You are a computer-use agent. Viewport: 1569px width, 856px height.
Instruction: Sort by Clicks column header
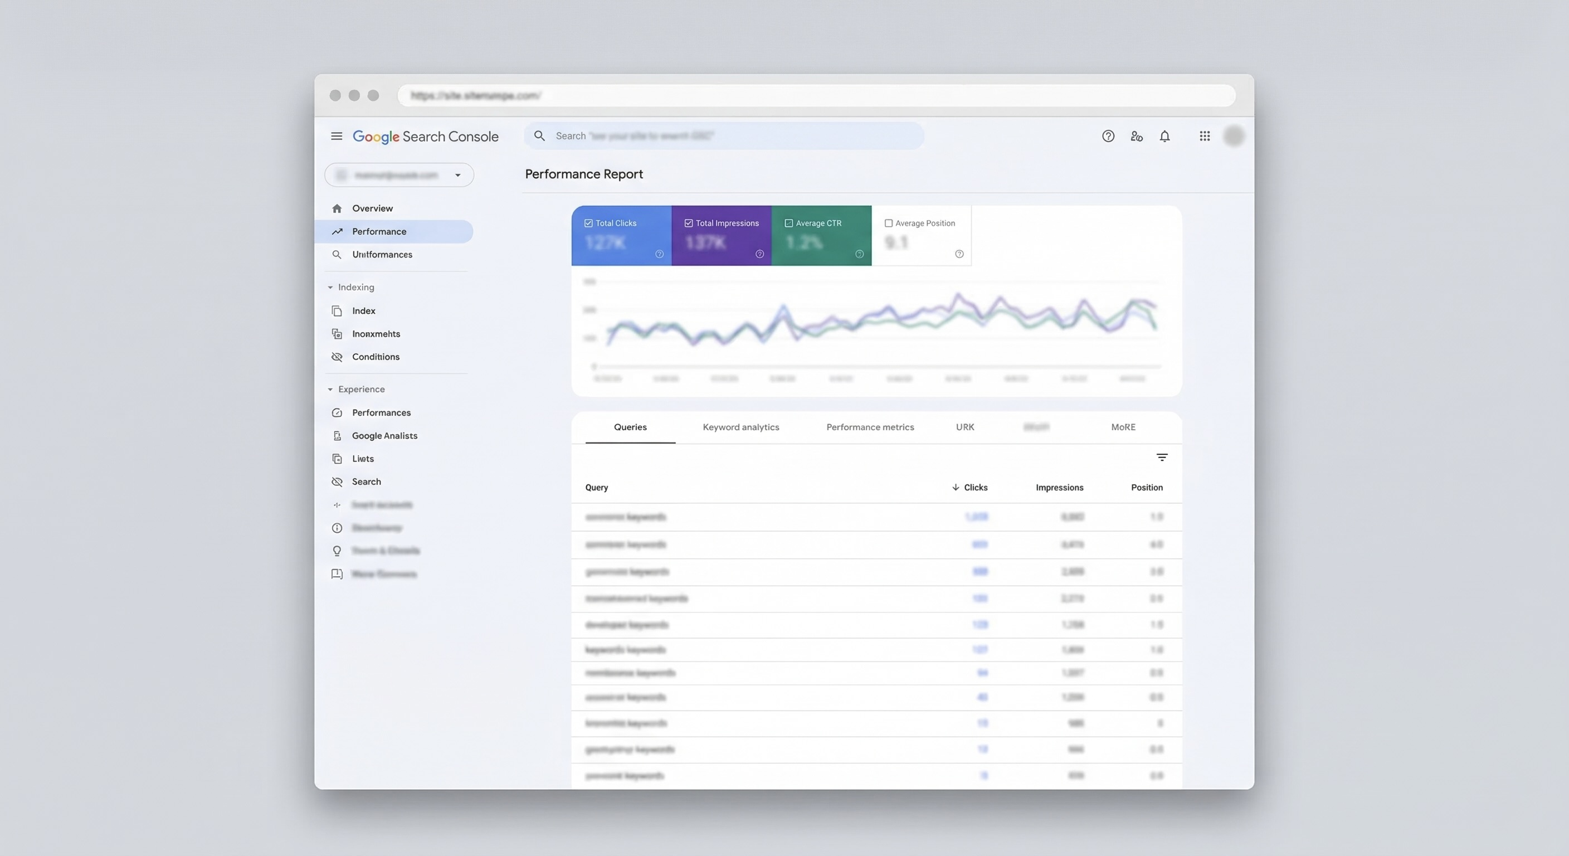point(970,488)
